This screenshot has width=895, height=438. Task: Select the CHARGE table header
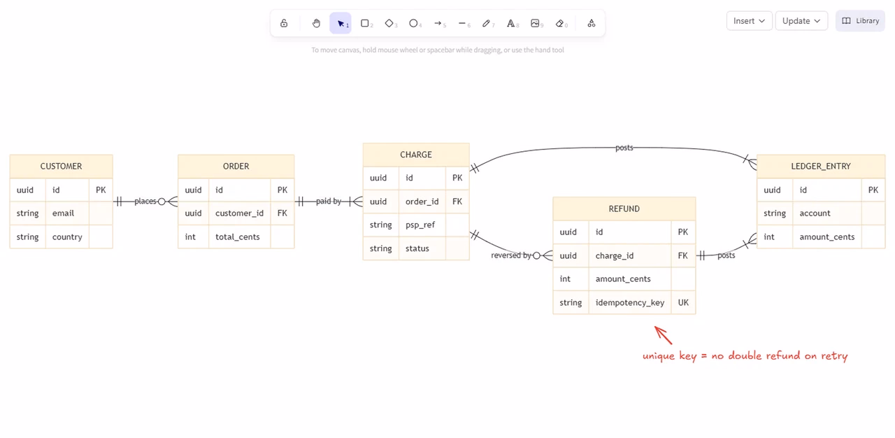point(416,155)
